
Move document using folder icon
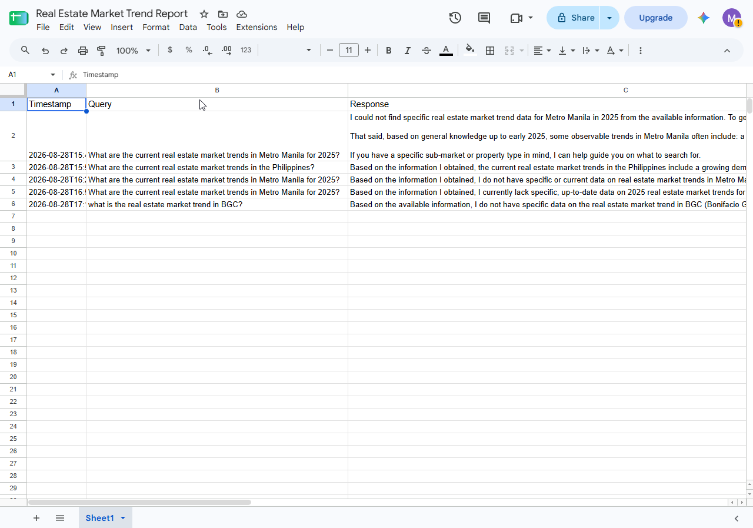coord(223,14)
